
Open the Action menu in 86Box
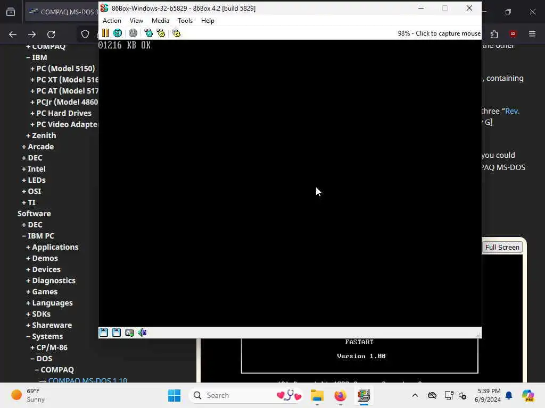tap(112, 21)
